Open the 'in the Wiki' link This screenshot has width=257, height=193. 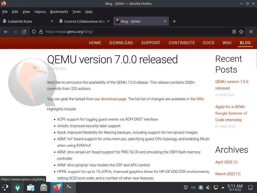[195, 99]
